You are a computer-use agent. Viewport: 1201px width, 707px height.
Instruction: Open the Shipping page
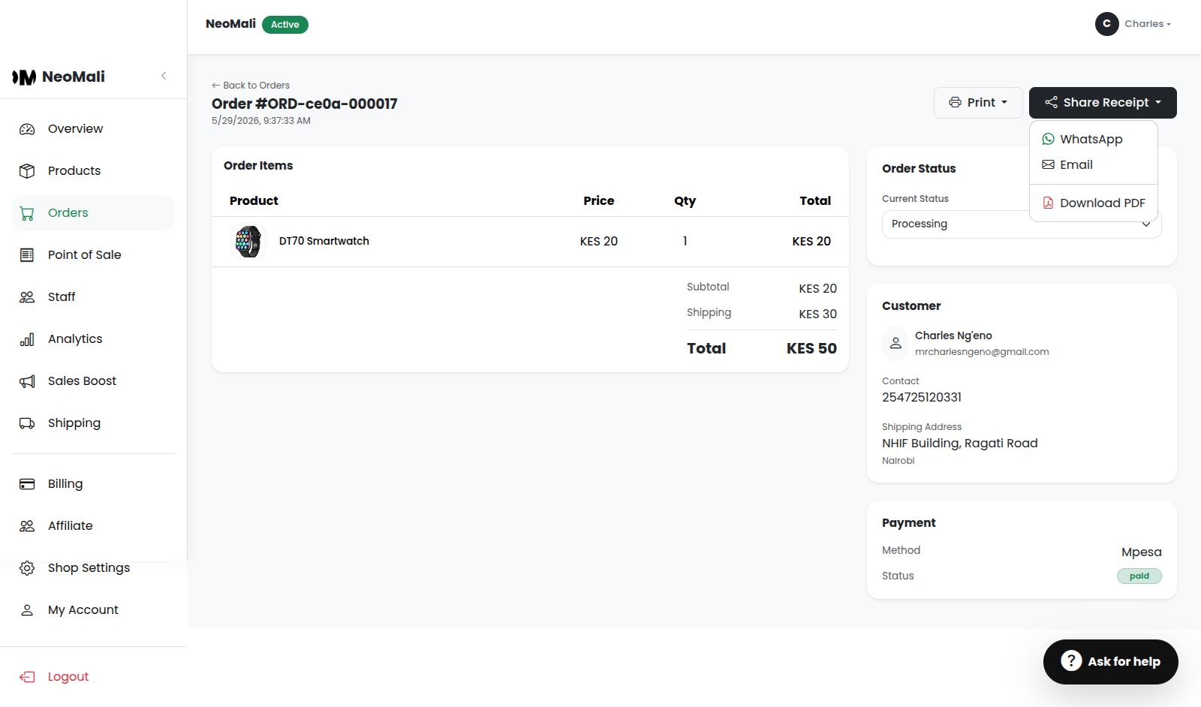(93, 423)
